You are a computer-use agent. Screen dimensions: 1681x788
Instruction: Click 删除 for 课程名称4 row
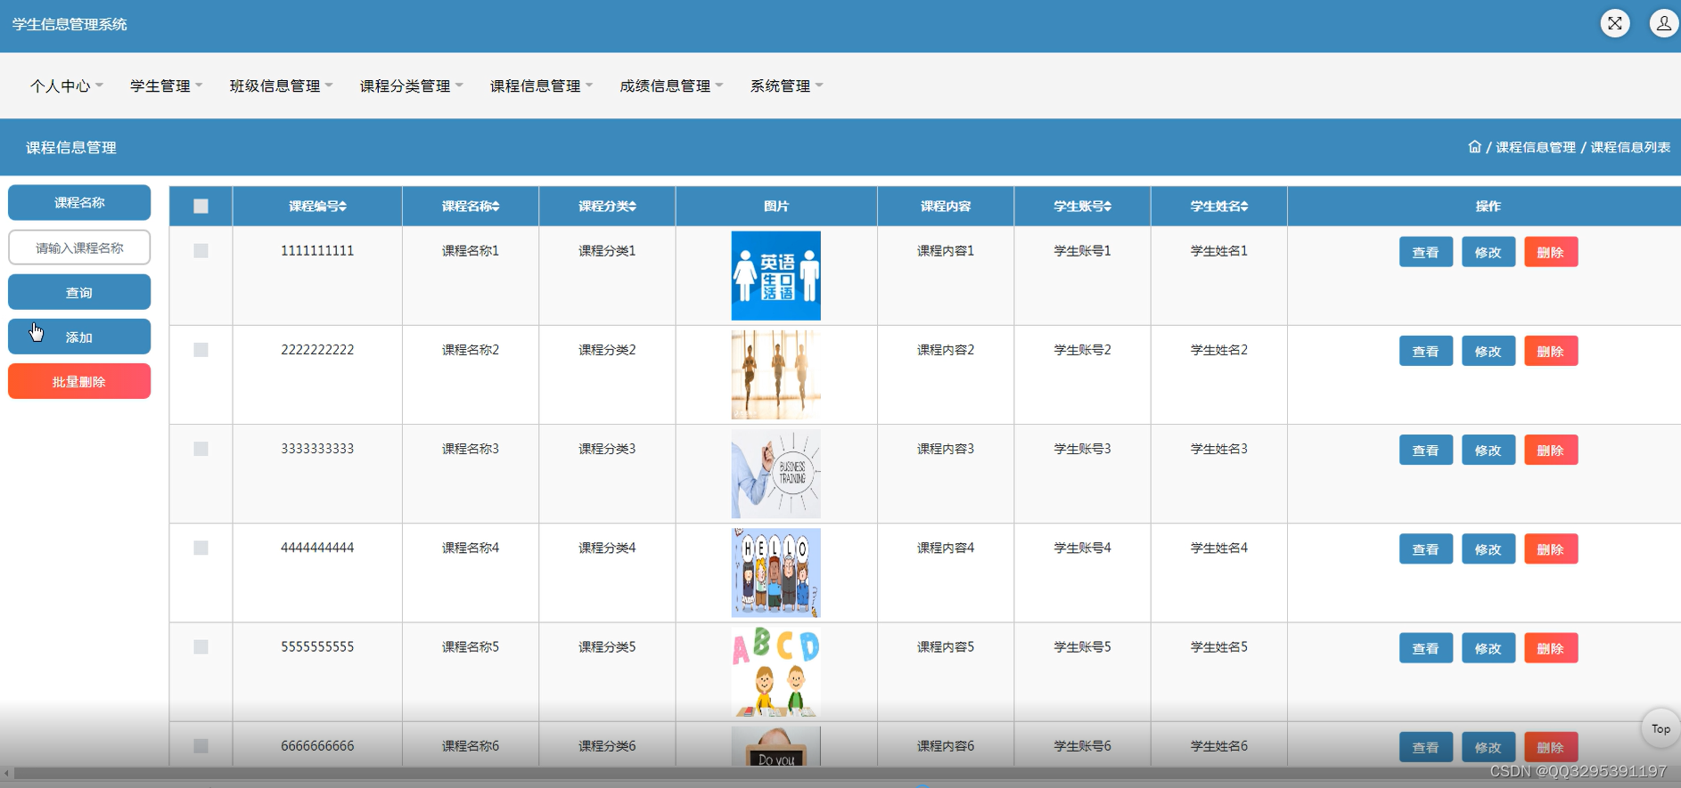pos(1550,548)
